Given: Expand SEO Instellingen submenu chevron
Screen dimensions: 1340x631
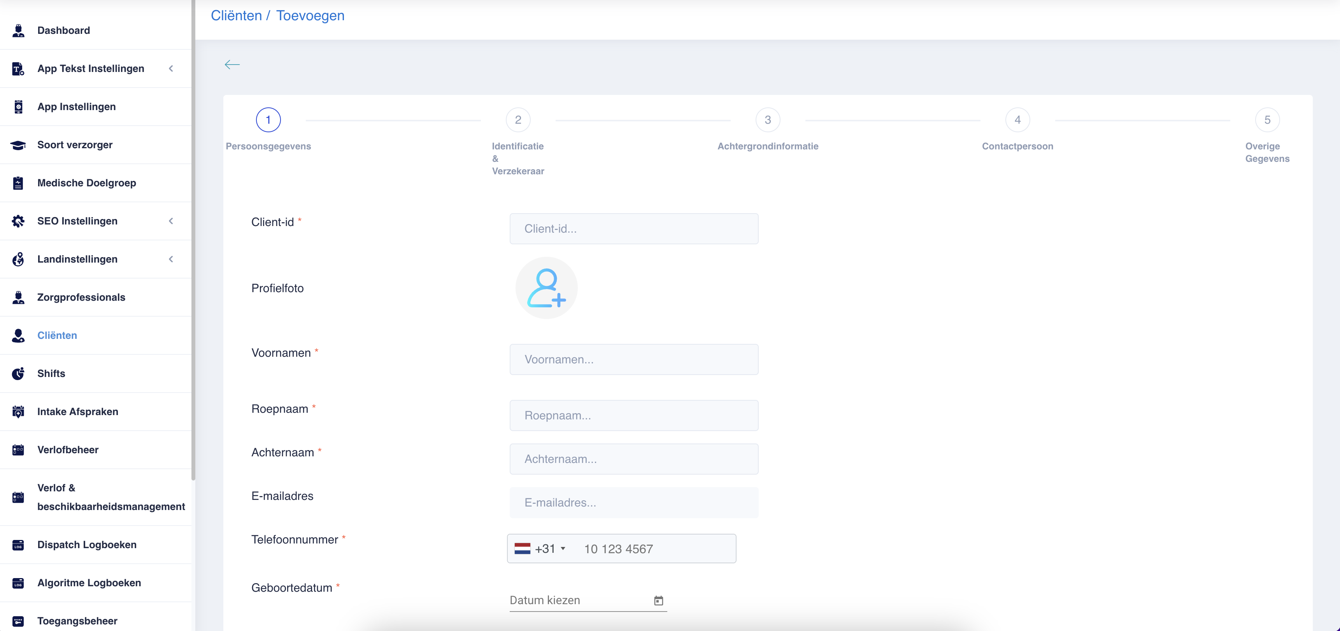Looking at the screenshot, I should coord(171,221).
